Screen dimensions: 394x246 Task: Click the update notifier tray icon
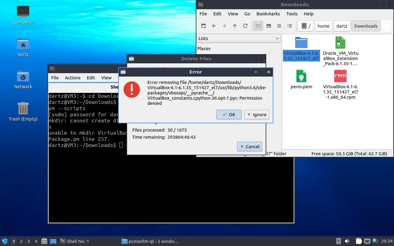375,241
